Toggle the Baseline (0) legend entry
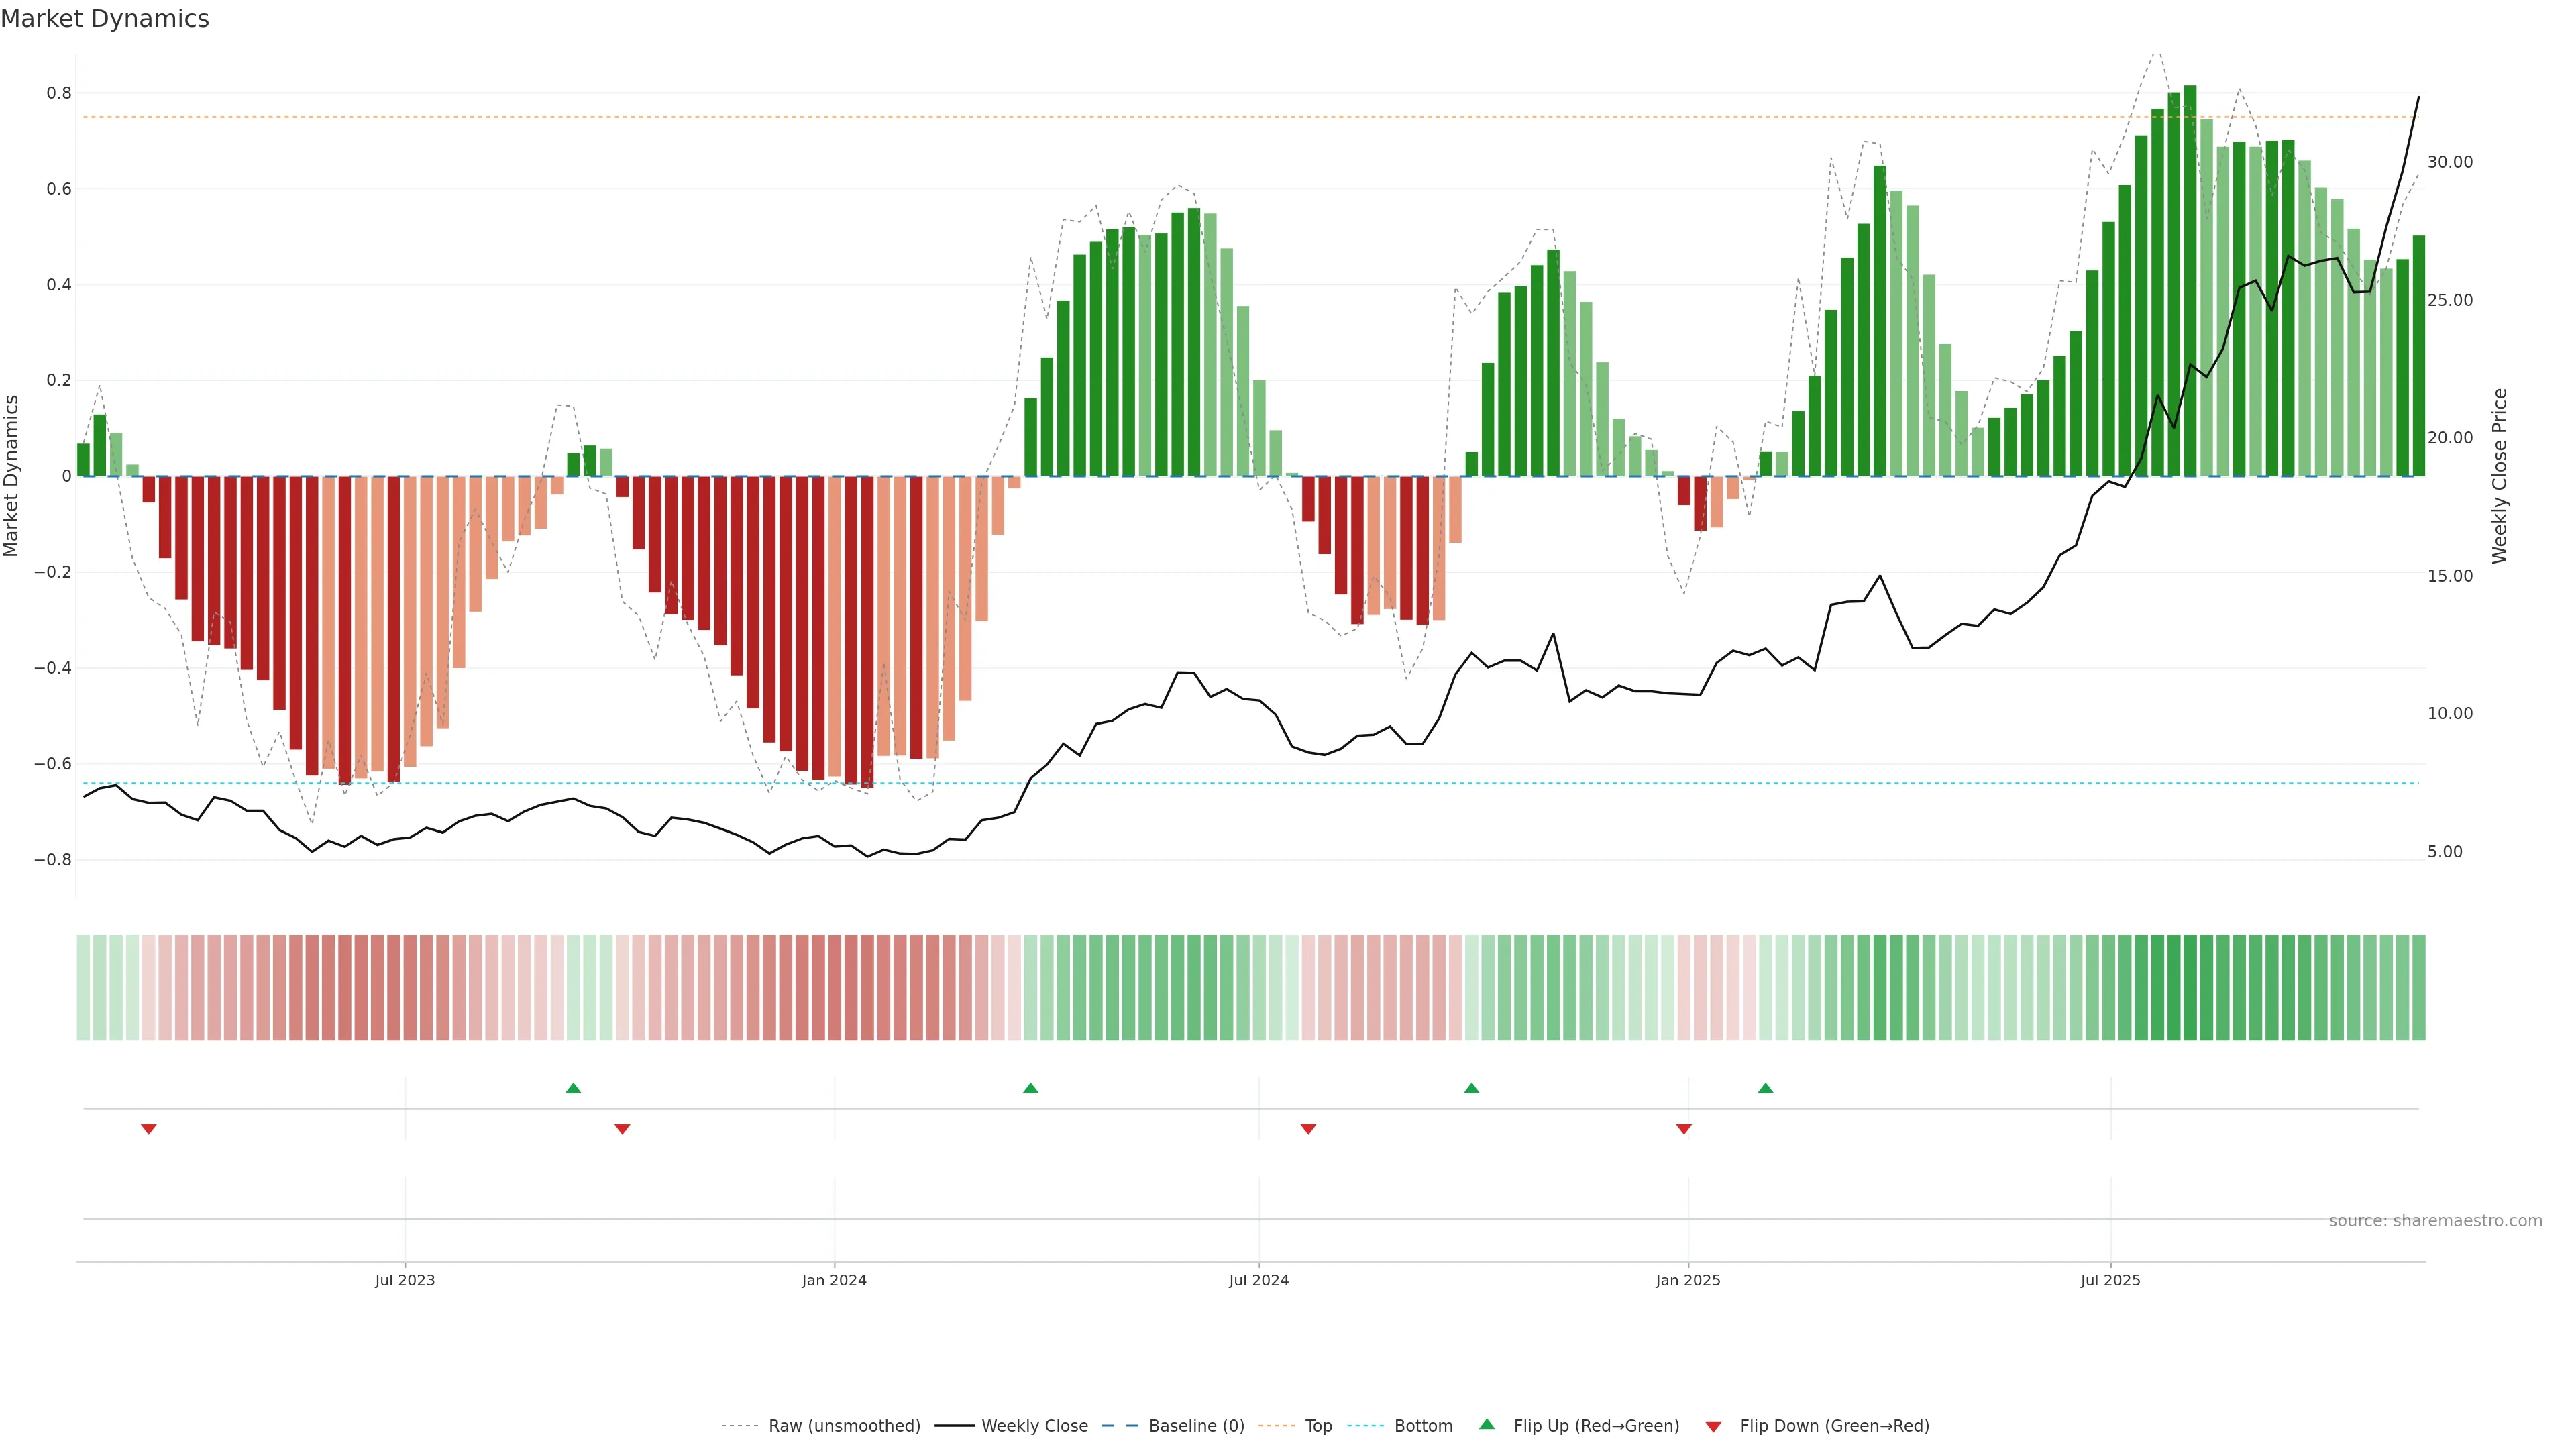 pos(1196,1426)
